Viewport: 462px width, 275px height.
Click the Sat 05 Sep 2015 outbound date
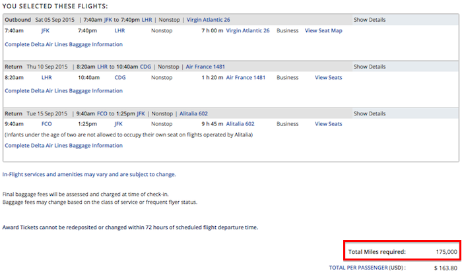tap(55, 20)
